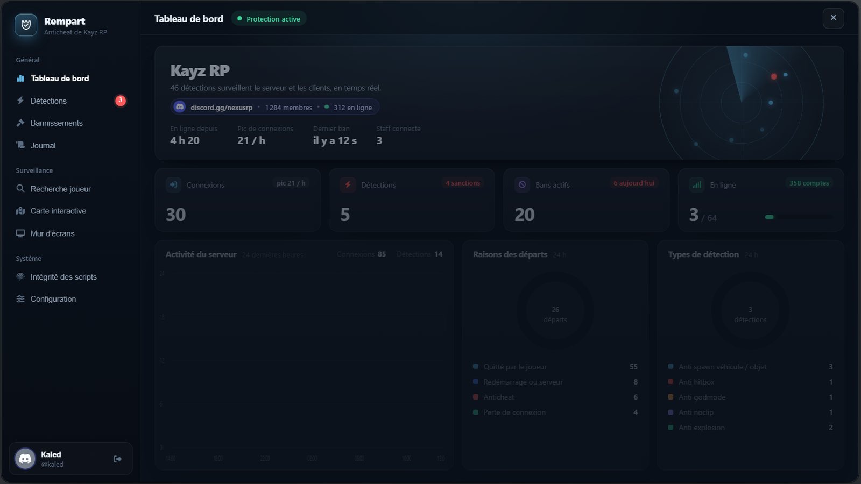Viewport: 861px width, 484px height.
Task: Click the Protection active status pill
Action: click(269, 19)
